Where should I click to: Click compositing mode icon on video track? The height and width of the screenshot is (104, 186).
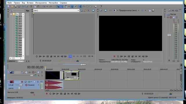[x=35, y=76]
